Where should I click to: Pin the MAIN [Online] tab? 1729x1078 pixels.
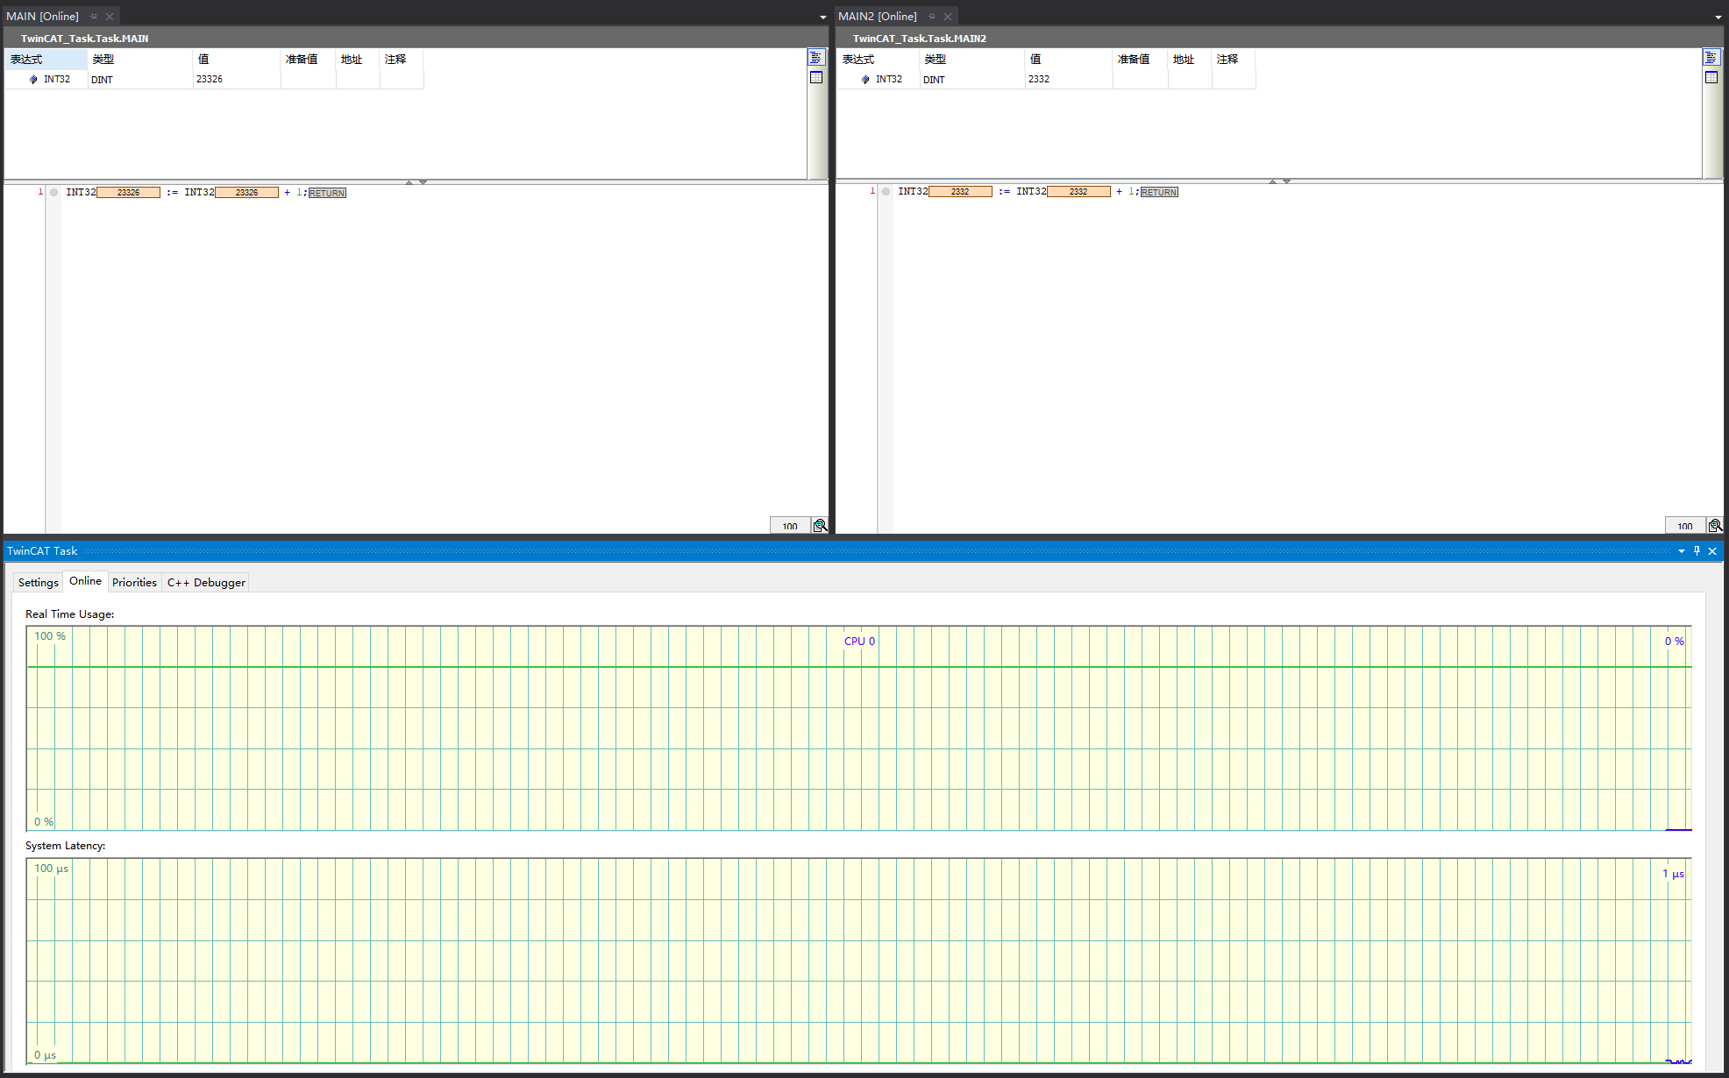94,17
